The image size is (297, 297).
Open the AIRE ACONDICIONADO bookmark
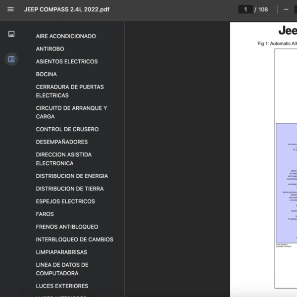[66, 36]
